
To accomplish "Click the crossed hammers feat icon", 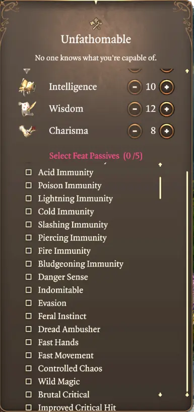I will (x=96, y=24).
